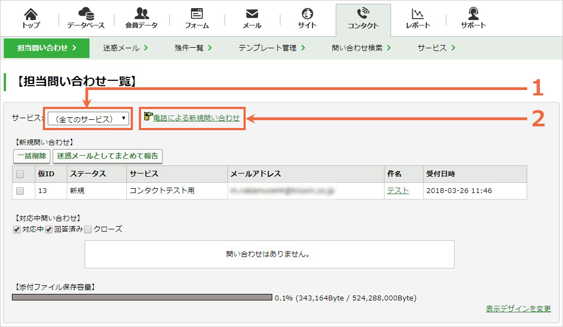Click the ステータス column header

point(97,174)
